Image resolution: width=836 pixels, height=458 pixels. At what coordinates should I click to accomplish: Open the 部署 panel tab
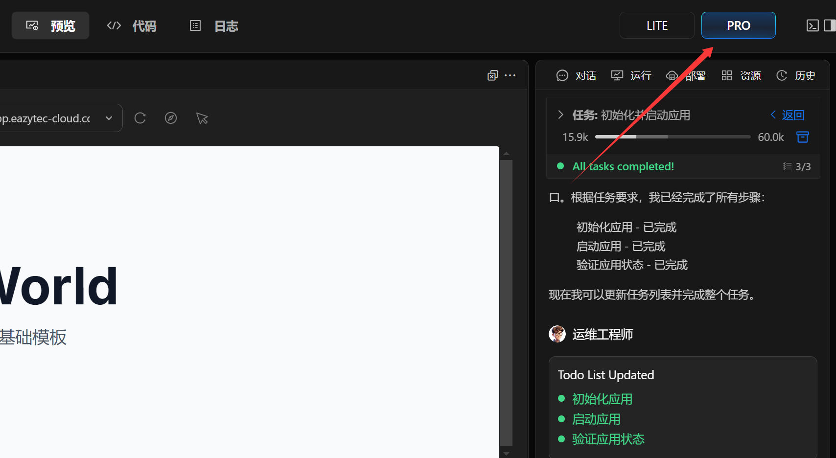[686, 76]
